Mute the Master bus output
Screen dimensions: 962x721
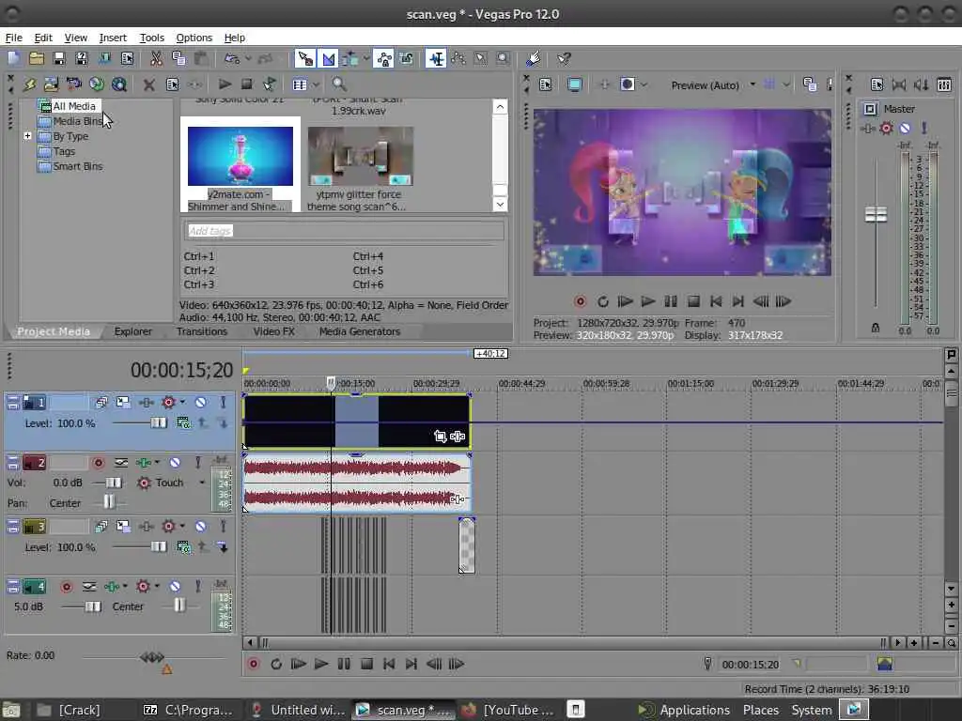pyautogui.click(x=905, y=128)
